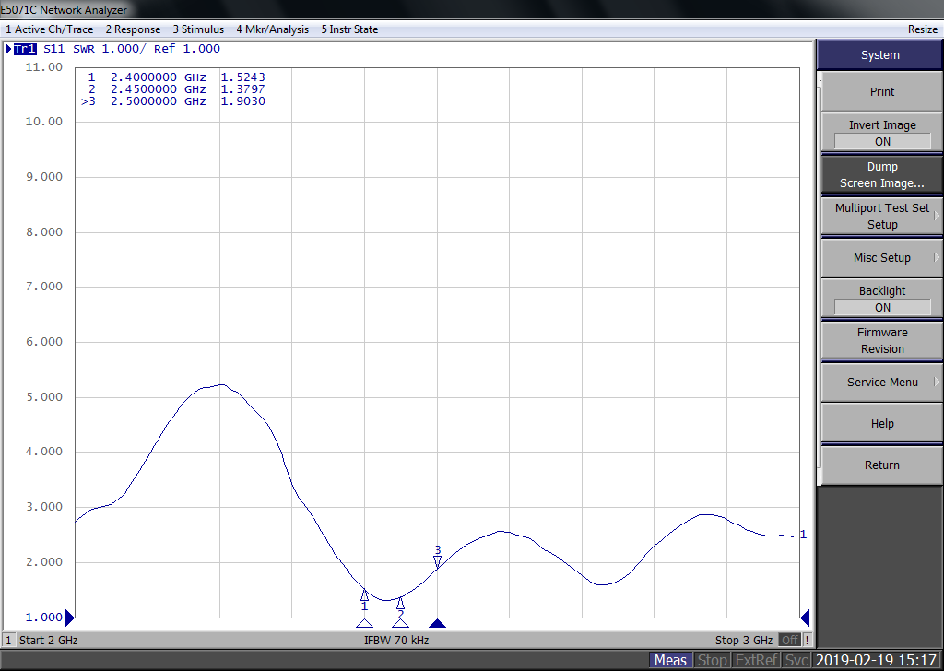Click the Start 2 GHz stimulus field
This screenshot has height=671, width=944.
point(49,640)
